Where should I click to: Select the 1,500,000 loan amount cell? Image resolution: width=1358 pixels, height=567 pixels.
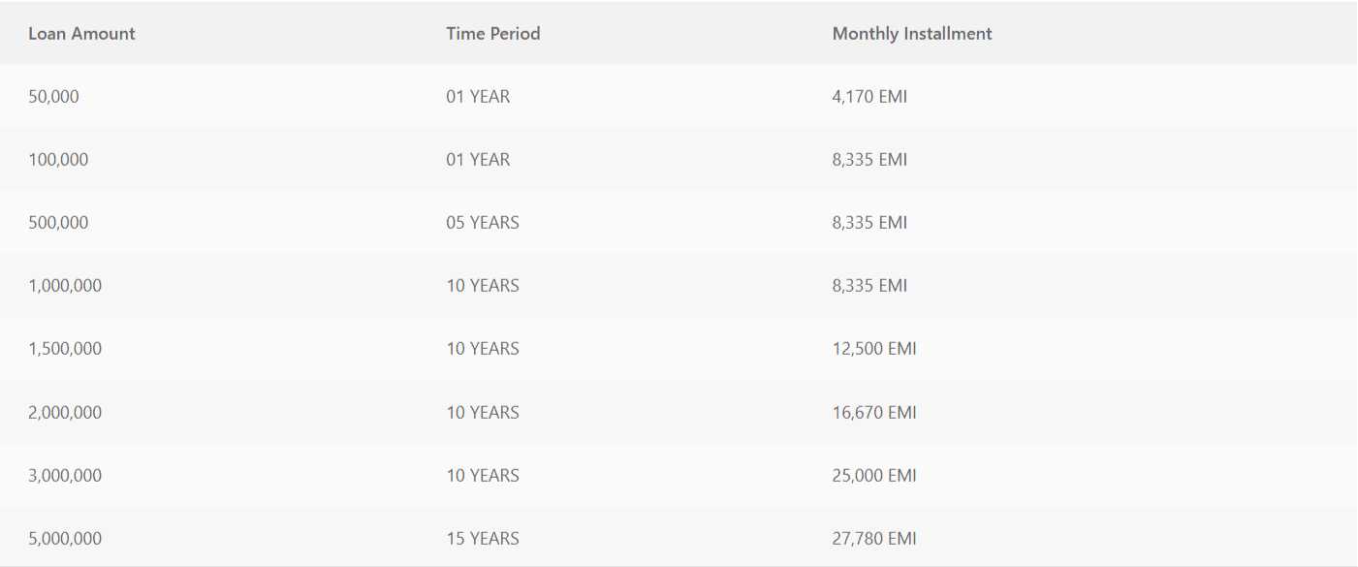(66, 348)
